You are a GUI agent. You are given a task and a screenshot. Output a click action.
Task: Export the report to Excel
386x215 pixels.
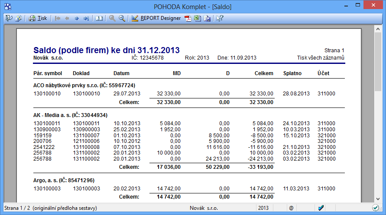[x=198, y=18]
